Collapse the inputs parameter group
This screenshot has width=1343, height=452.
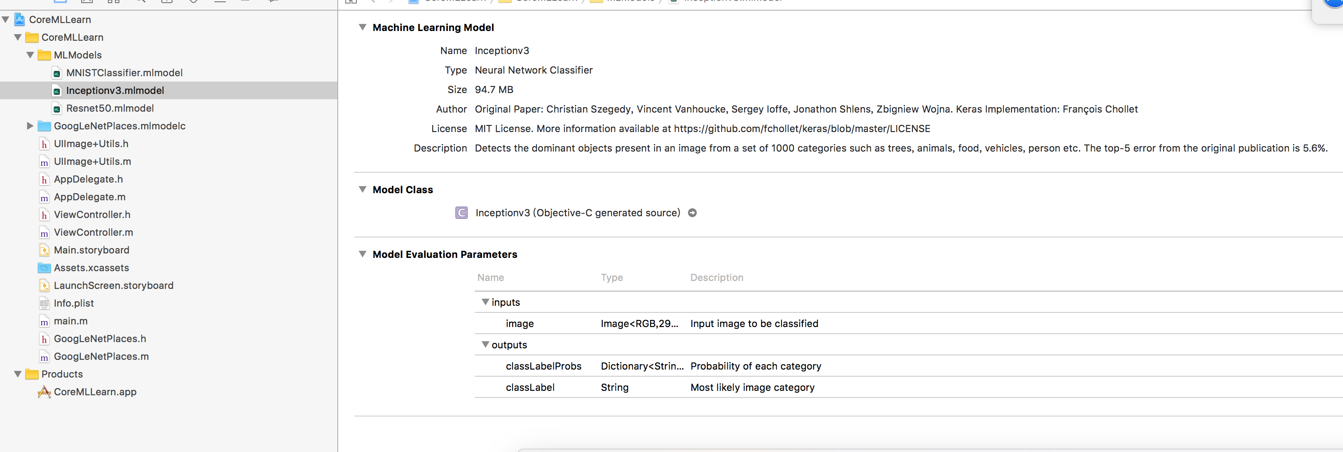coord(486,302)
